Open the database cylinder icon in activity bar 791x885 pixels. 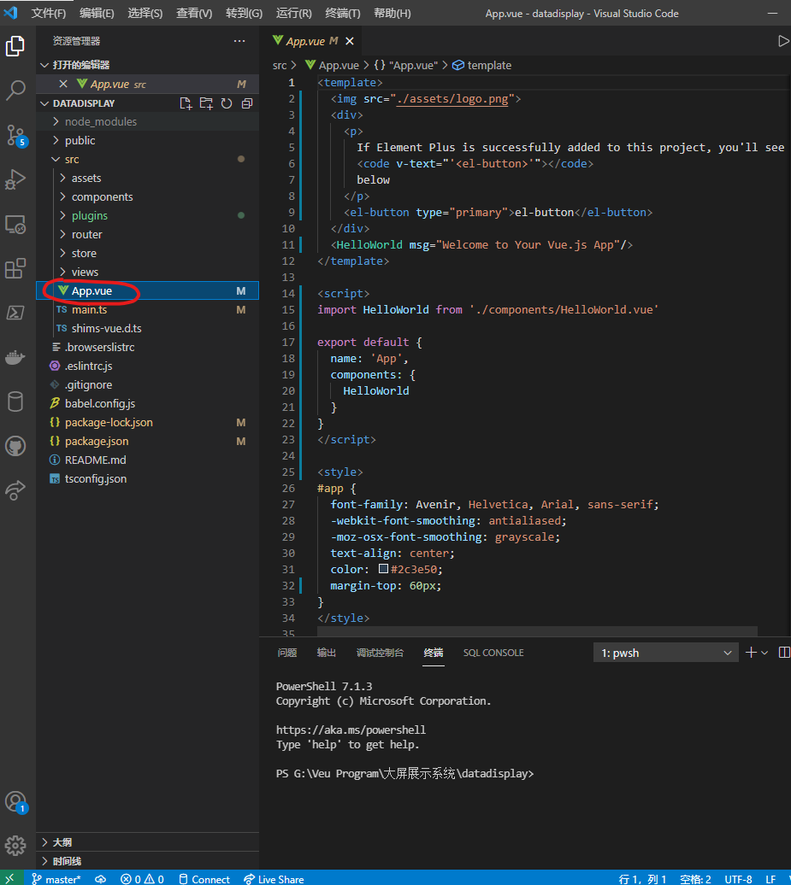pos(15,401)
